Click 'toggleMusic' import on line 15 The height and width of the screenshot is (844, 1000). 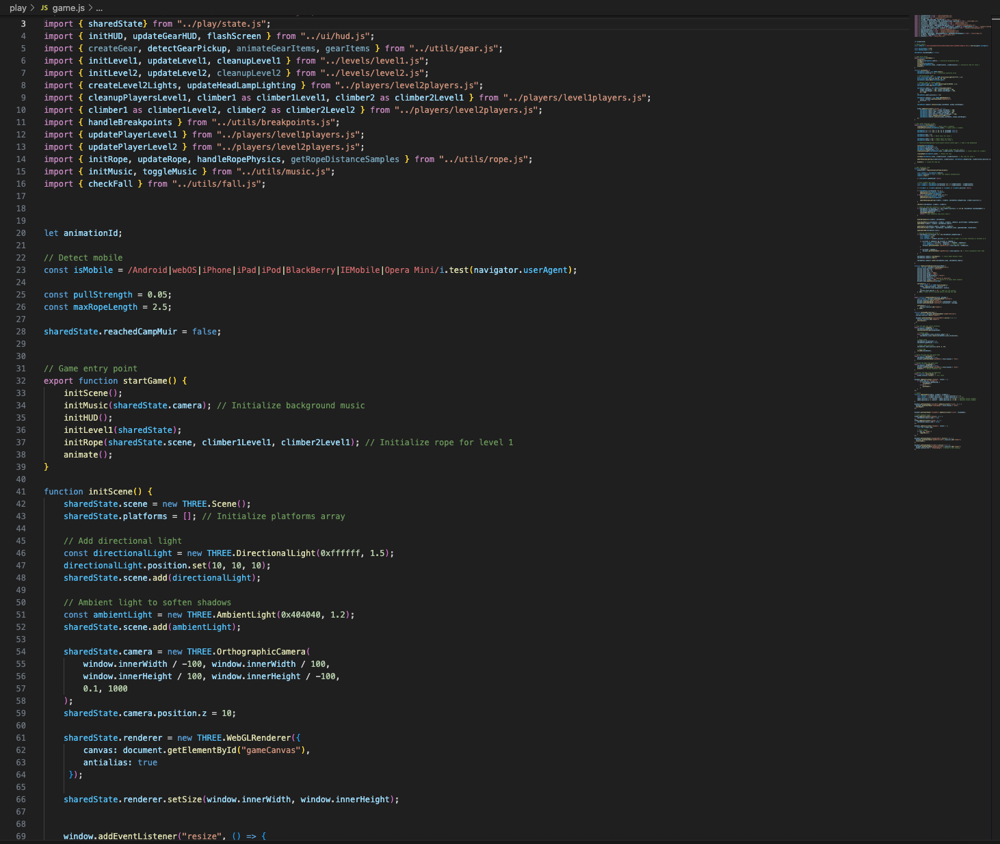pos(170,172)
